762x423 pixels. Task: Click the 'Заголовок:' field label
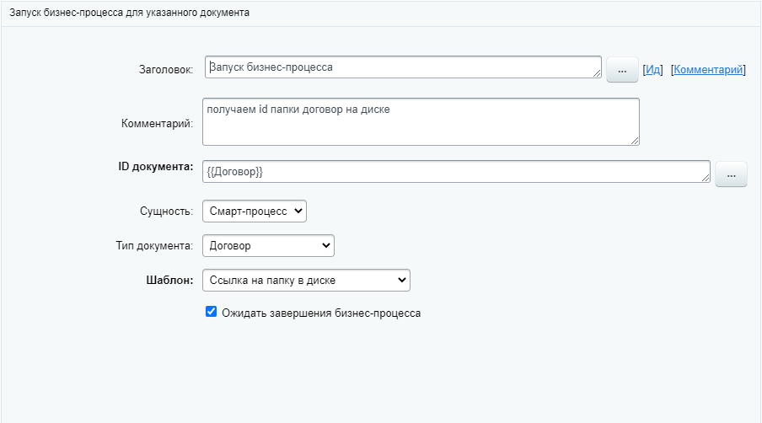(x=166, y=69)
